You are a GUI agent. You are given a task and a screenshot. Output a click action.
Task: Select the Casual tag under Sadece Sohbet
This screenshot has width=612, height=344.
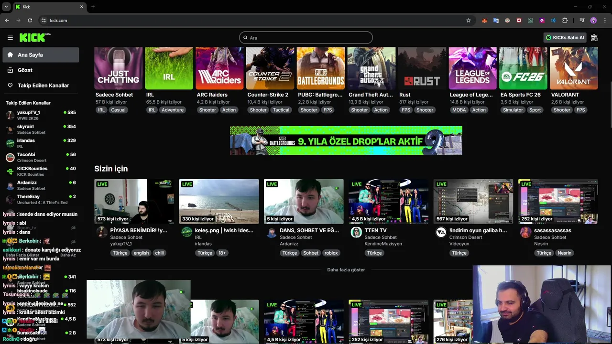(x=118, y=110)
